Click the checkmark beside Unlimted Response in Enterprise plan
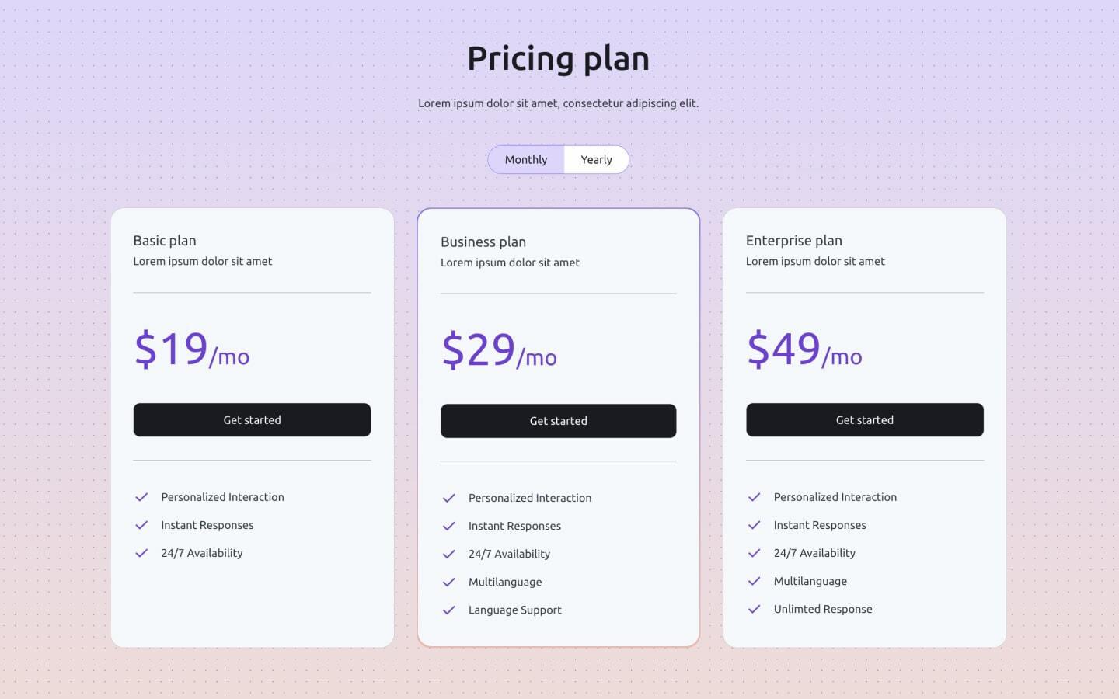This screenshot has height=699, width=1119. click(x=755, y=609)
